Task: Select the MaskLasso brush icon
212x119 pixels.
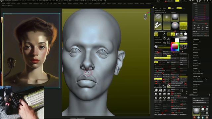Action: (x=156, y=90)
